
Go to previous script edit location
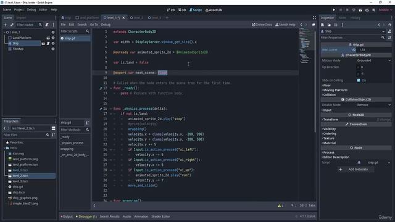click(301, 25)
